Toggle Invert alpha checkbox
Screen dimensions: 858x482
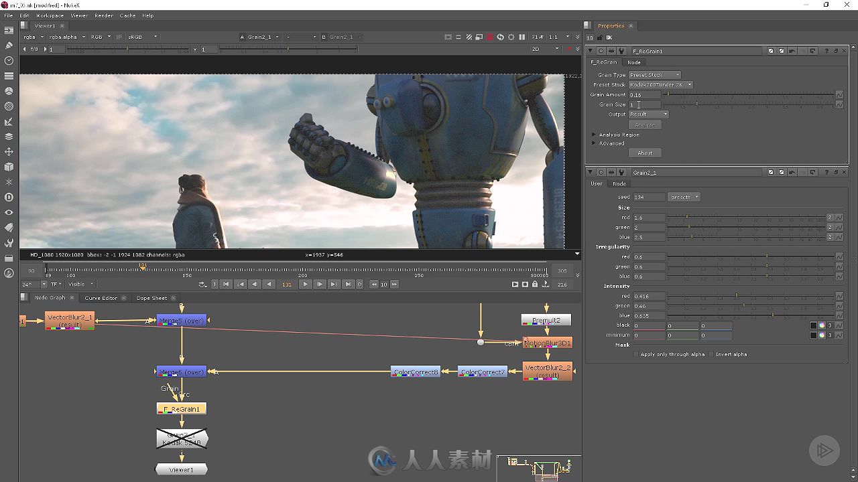[712, 354]
